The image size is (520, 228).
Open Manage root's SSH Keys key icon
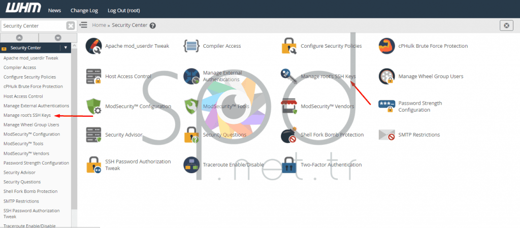tap(289, 77)
